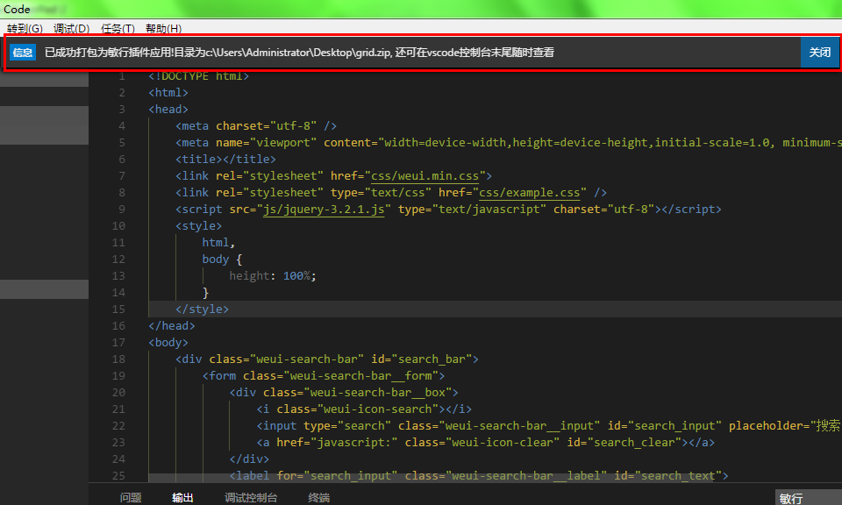Click line number 15 in the gutter
The width and height of the screenshot is (842, 505).
point(118,309)
